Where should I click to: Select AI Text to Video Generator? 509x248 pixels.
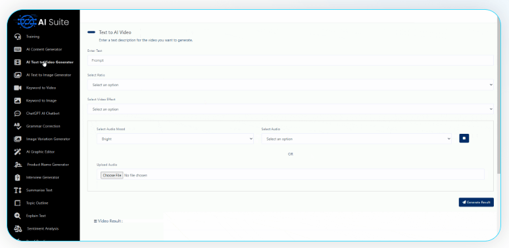coord(50,62)
